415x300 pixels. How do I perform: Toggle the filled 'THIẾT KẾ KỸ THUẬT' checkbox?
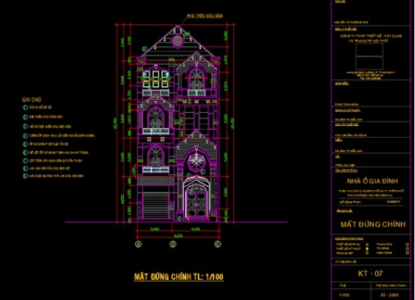(367, 248)
